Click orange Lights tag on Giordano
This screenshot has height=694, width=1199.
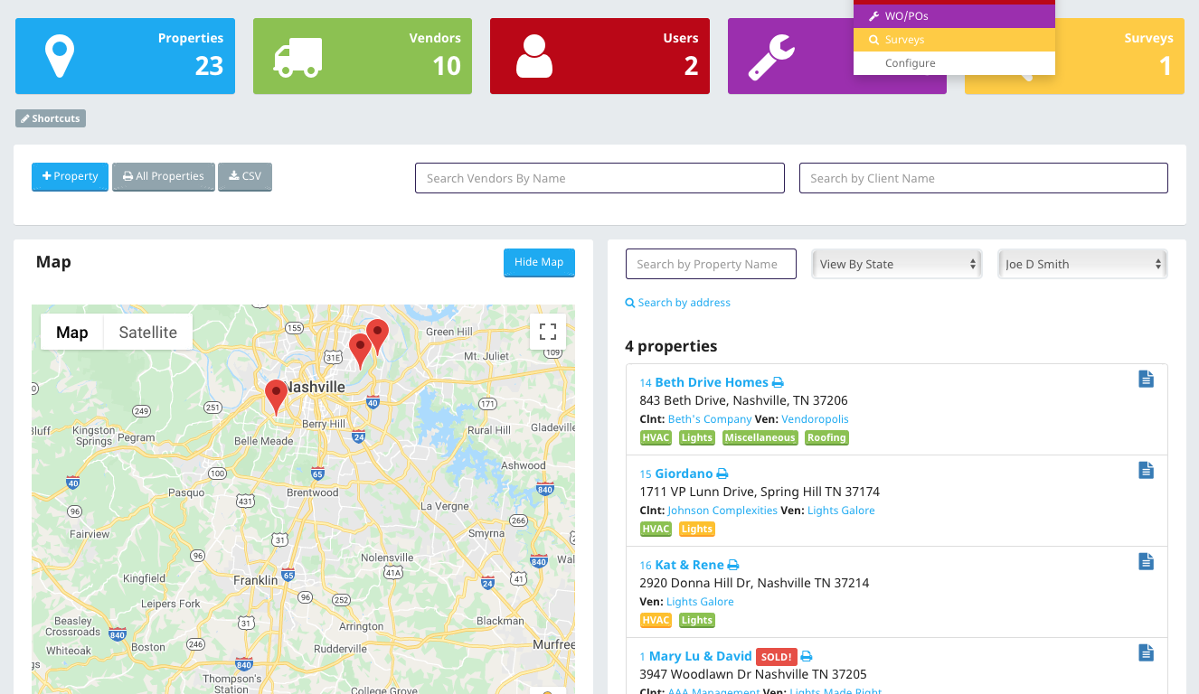(696, 529)
